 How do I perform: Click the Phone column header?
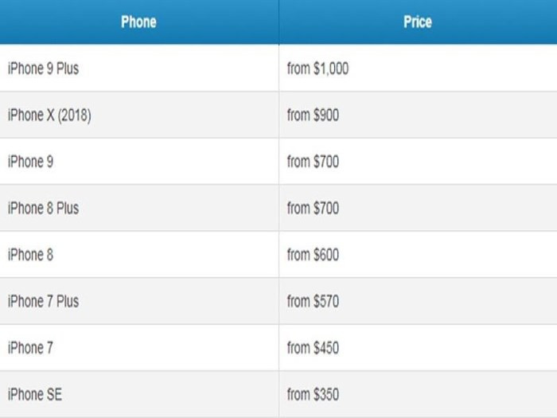coord(138,22)
